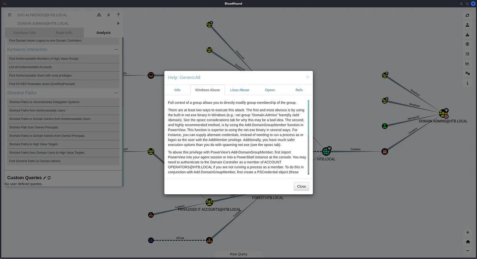Run Find AS-REP Roastable Users query
477x259 pixels.
(x=63, y=84)
